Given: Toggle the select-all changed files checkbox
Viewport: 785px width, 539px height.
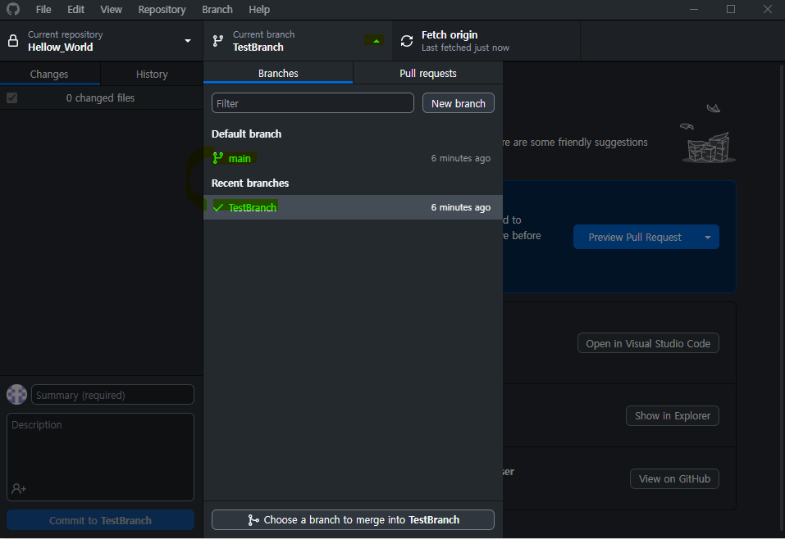Looking at the screenshot, I should tap(12, 98).
